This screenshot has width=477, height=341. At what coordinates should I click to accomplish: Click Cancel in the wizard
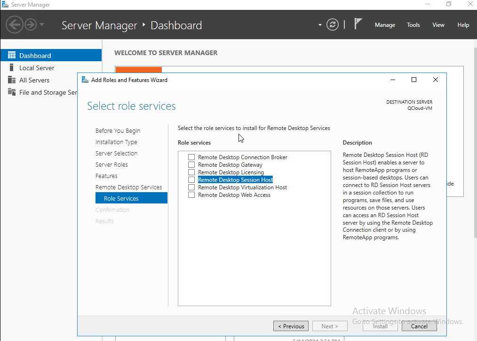(x=419, y=326)
